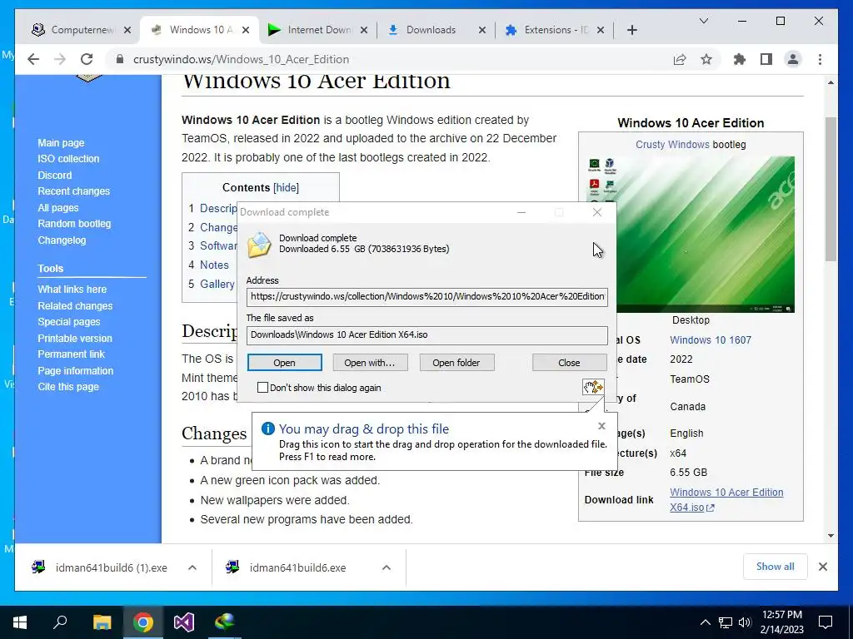Open Discord sidebar link

point(54,176)
